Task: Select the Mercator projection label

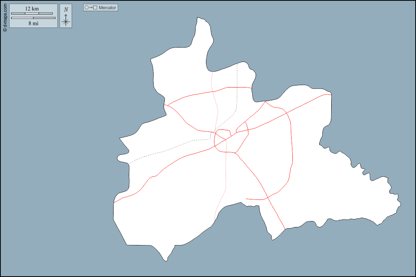Action: (108, 8)
